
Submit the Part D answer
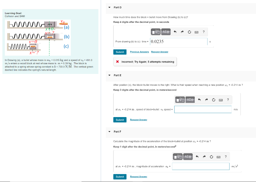[120, 52]
